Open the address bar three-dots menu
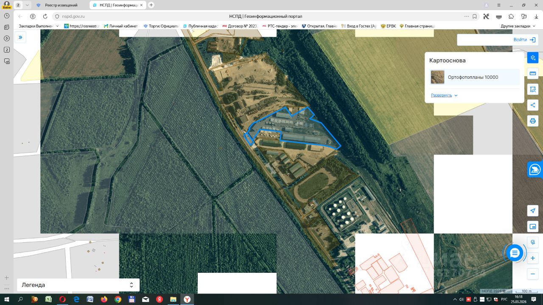This screenshot has width=543, height=305. pos(466,16)
